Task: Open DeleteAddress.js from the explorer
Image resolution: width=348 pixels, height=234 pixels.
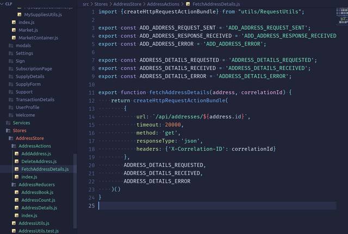Action: pos(38,161)
